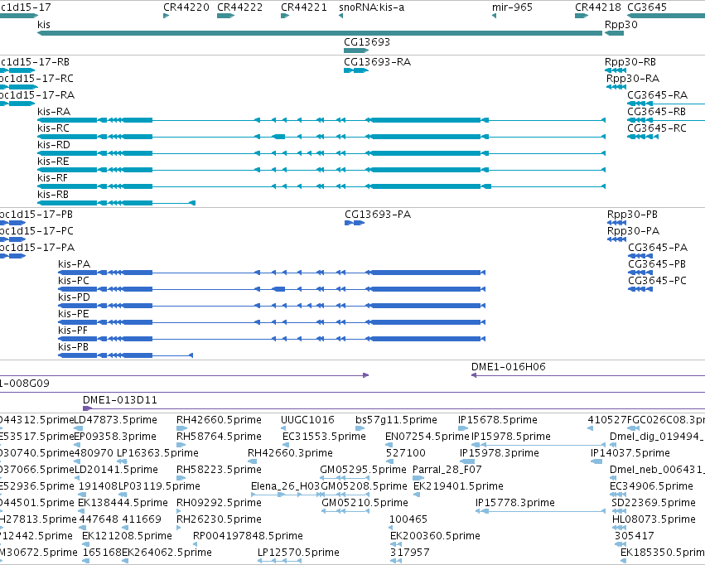Click the CG3645-RB transcript label

pyautogui.click(x=656, y=112)
